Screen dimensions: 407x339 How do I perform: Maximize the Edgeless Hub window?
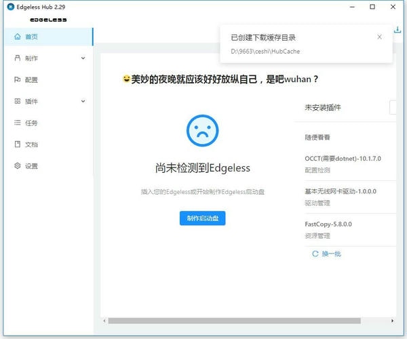(372, 7)
